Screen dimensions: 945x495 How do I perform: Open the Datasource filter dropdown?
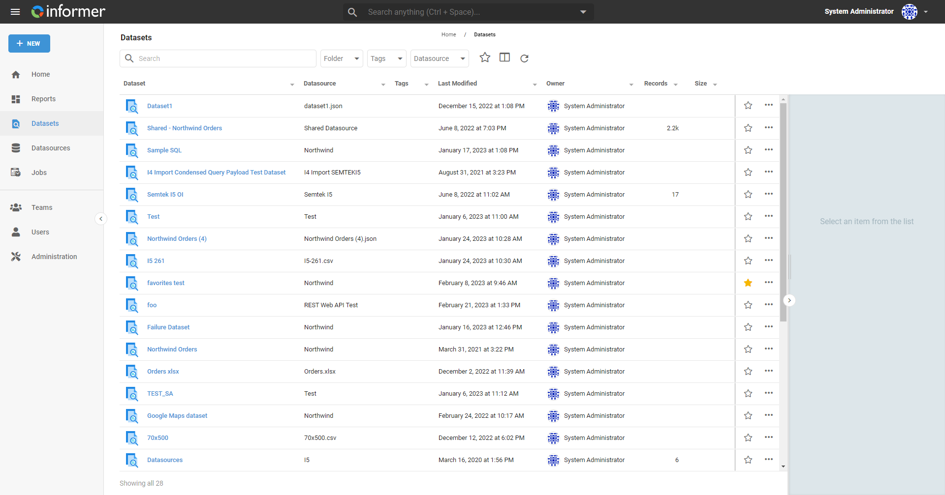440,58
